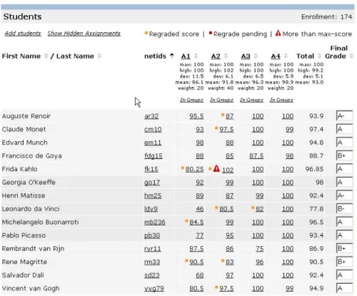This screenshot has height=296, width=357.
Task: Open netid go17 student page
Action: pyautogui.click(x=152, y=183)
